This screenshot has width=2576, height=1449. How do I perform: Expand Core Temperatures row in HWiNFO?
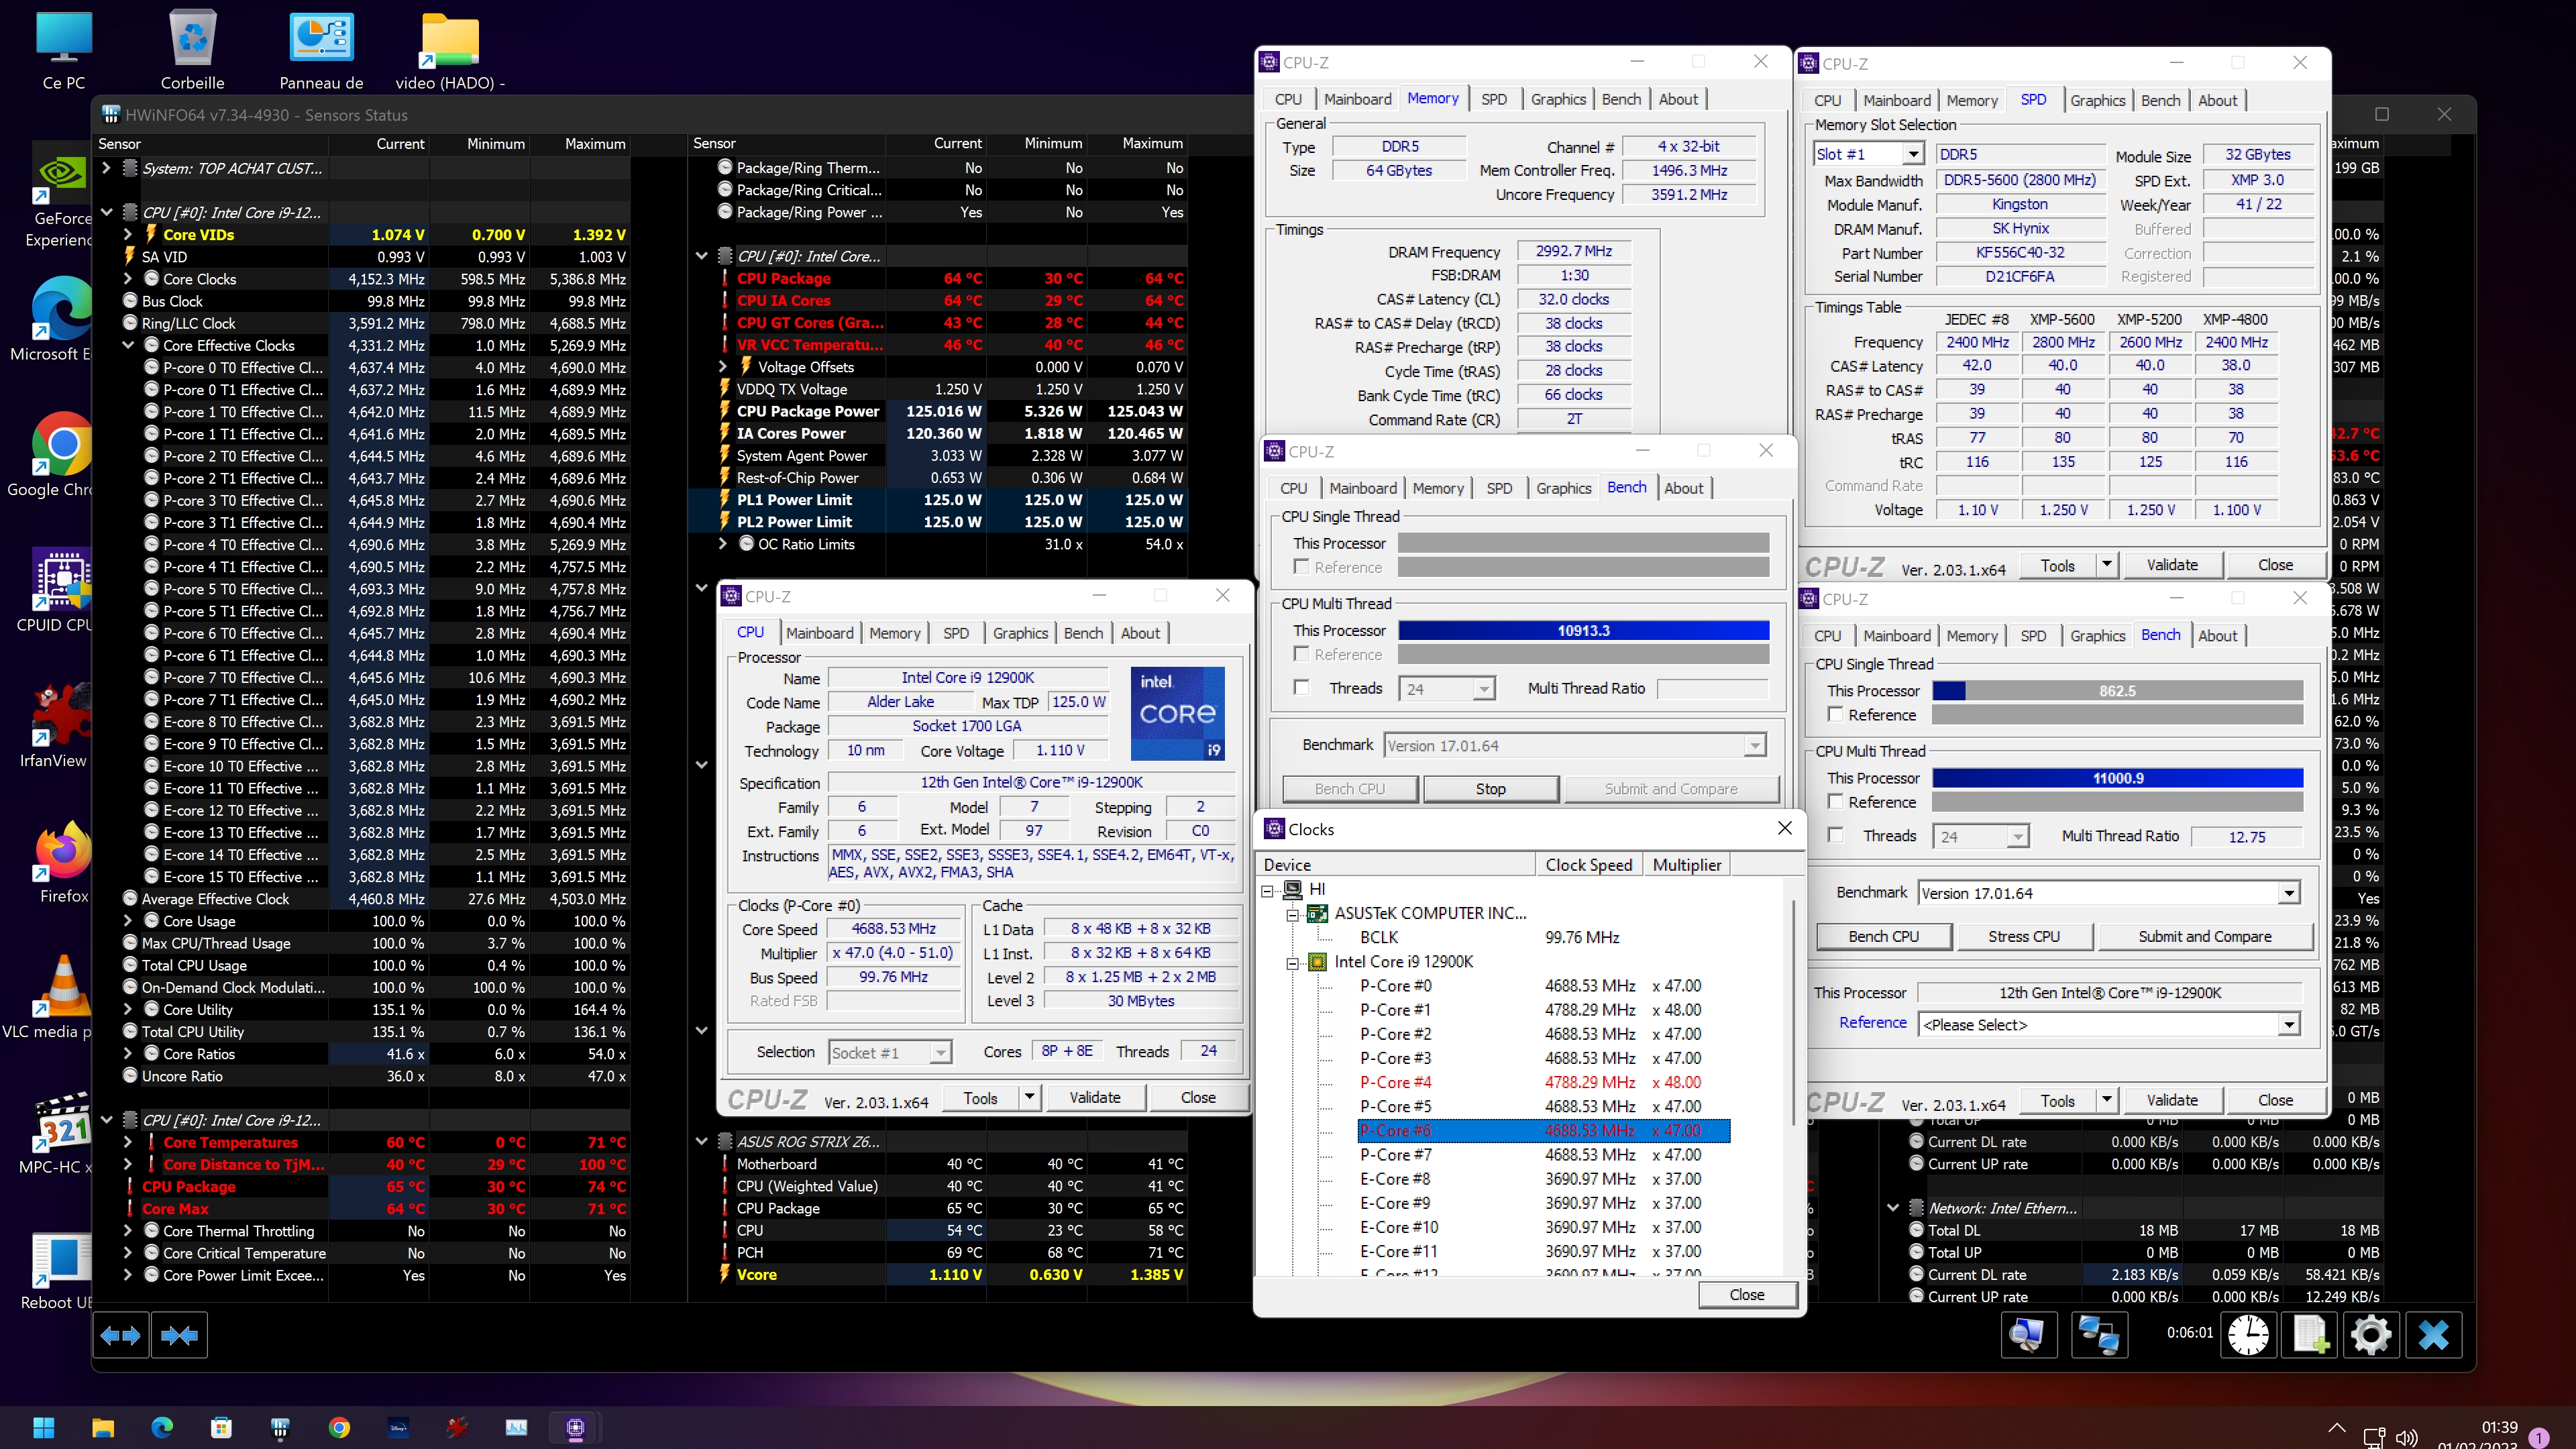coord(127,1142)
